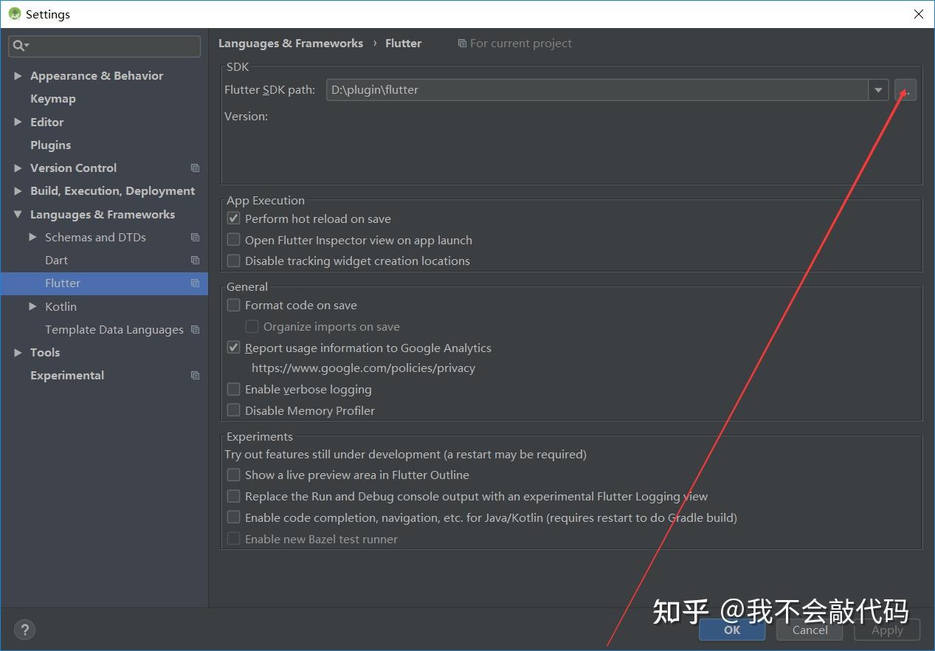Screen dimensions: 935x651
Task: Click inside the Flutter SDK path field
Action: 517,89
